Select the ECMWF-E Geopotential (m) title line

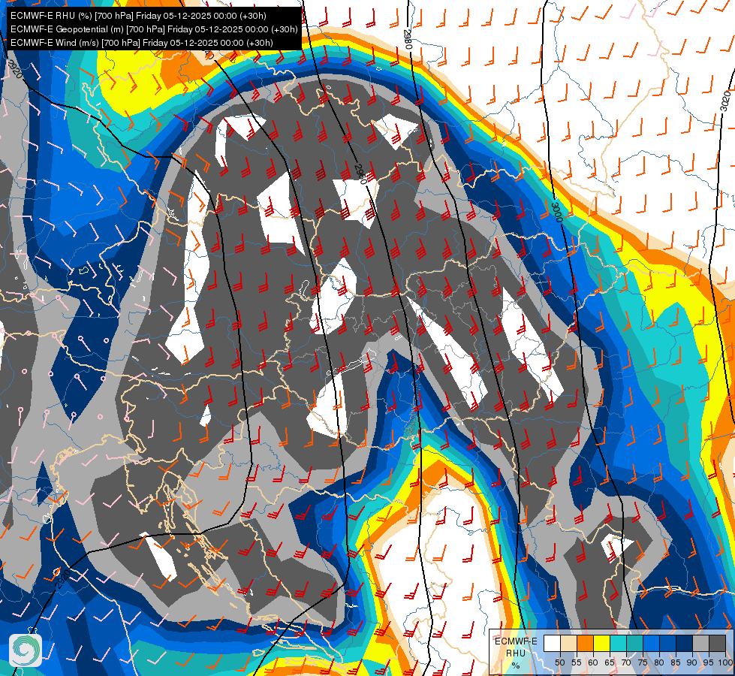click(154, 29)
